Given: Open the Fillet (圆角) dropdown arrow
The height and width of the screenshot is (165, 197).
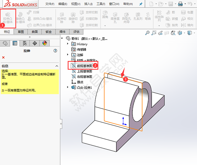Looking at the screenshot, I should tap(105, 26).
